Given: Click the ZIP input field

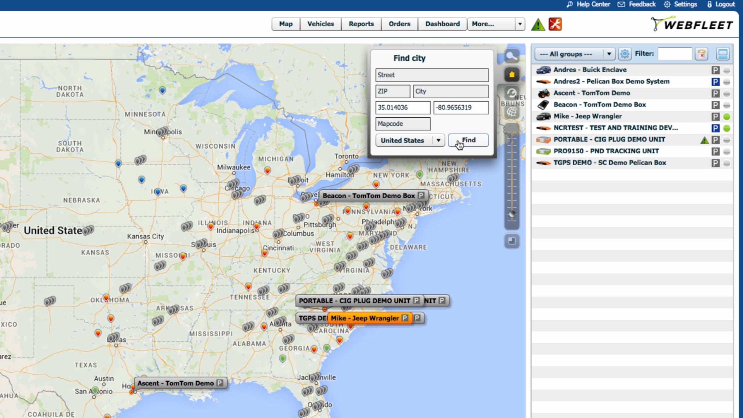Looking at the screenshot, I should 392,91.
